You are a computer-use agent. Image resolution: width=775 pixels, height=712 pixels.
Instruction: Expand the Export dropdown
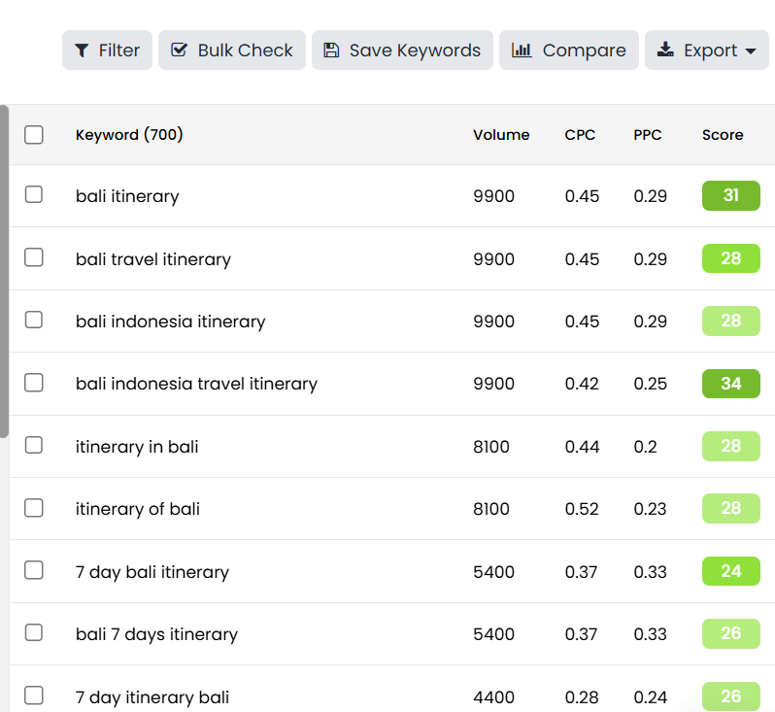point(706,50)
